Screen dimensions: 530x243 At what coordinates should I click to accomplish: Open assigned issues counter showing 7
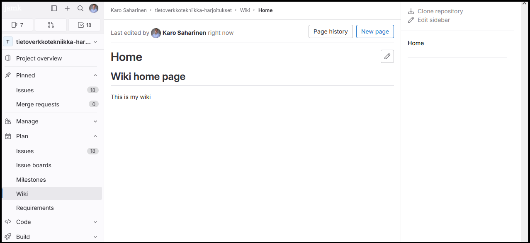click(x=17, y=25)
